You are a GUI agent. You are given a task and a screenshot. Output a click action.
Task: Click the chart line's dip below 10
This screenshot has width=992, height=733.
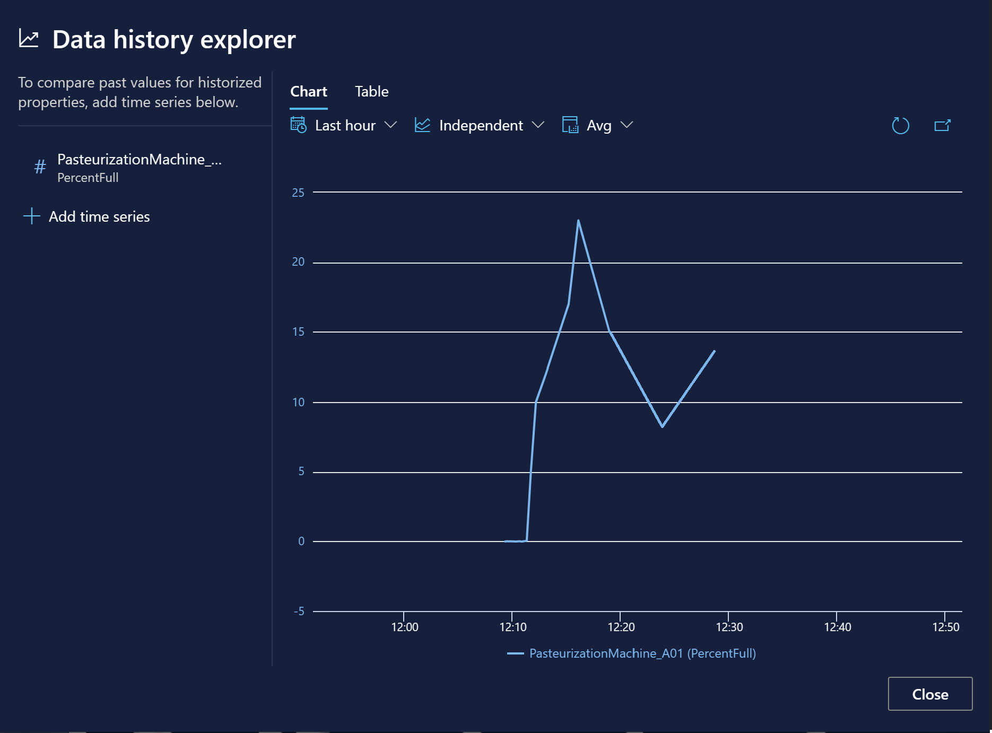coord(662,426)
